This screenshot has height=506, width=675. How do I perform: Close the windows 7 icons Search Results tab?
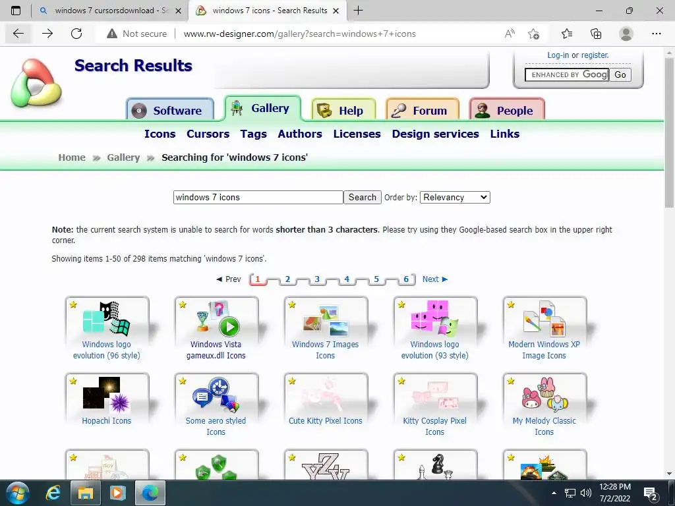(336, 11)
